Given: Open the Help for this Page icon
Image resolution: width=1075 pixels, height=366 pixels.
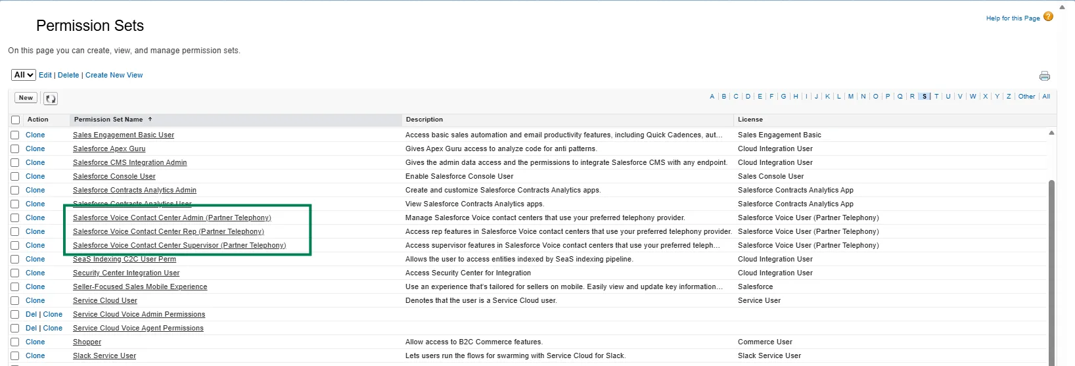Looking at the screenshot, I should (1048, 17).
